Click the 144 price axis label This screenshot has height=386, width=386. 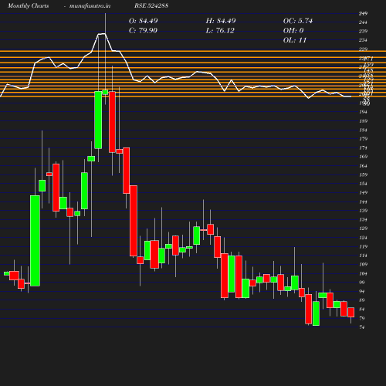(363, 201)
